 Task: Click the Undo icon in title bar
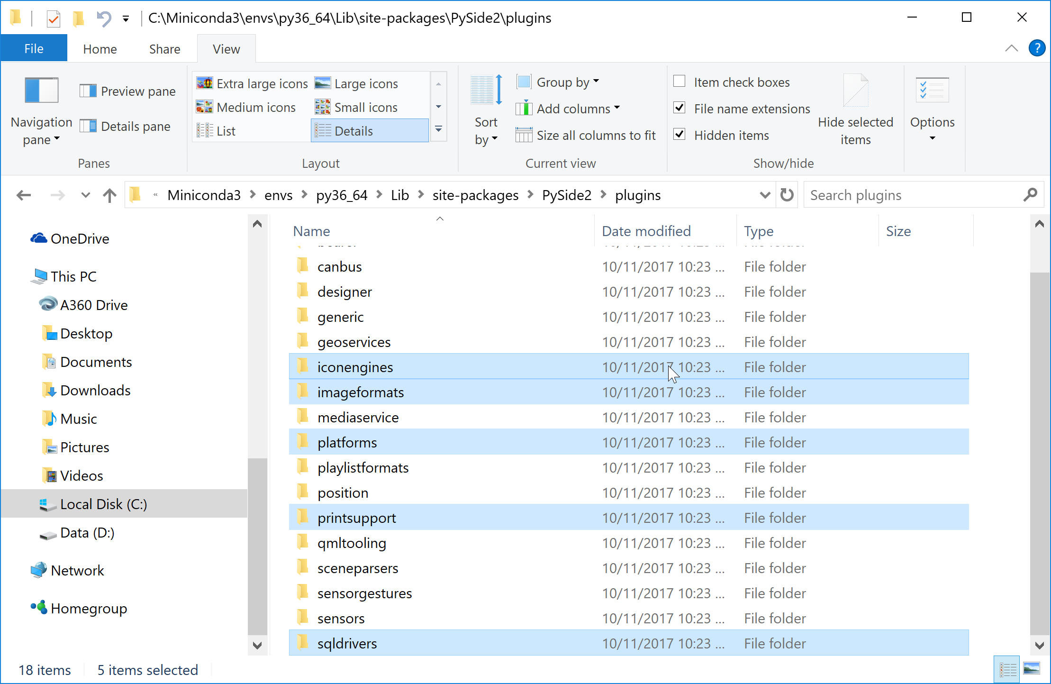[104, 18]
